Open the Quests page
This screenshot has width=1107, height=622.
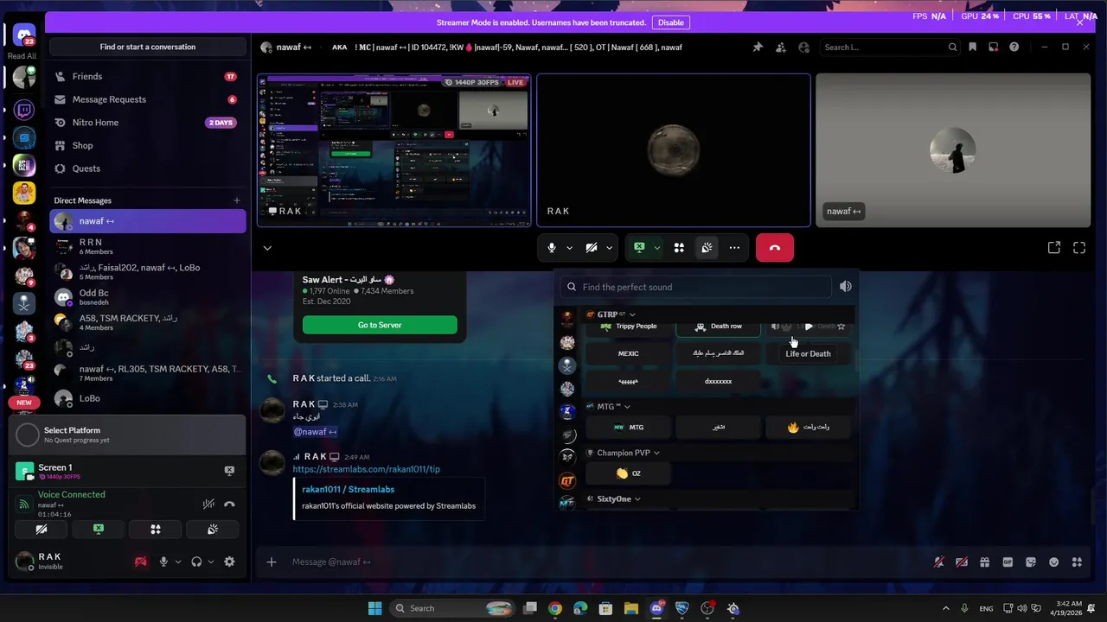[147, 168]
